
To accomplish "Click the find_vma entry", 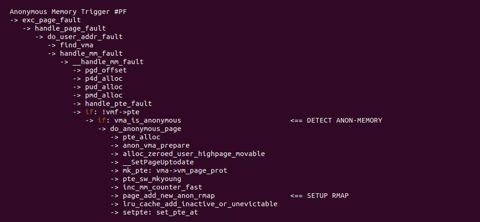I will (x=77, y=45).
